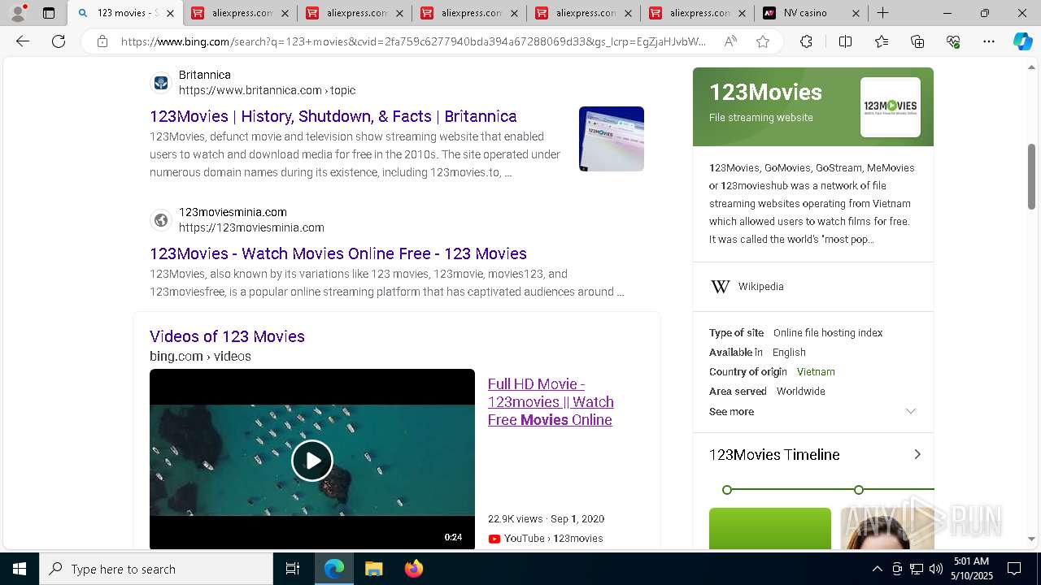
Task: Switch to the fourth aliexpress.com tab
Action: coord(584,13)
